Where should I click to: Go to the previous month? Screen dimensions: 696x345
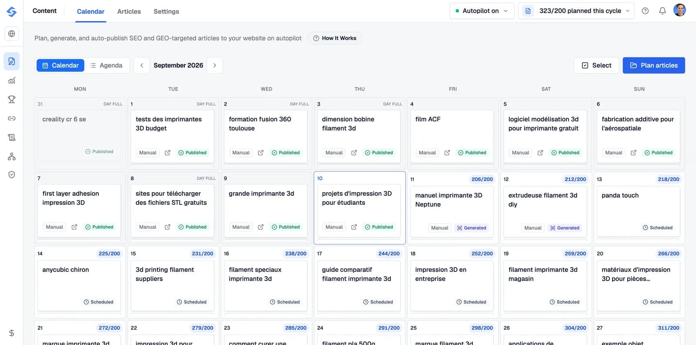click(x=142, y=65)
